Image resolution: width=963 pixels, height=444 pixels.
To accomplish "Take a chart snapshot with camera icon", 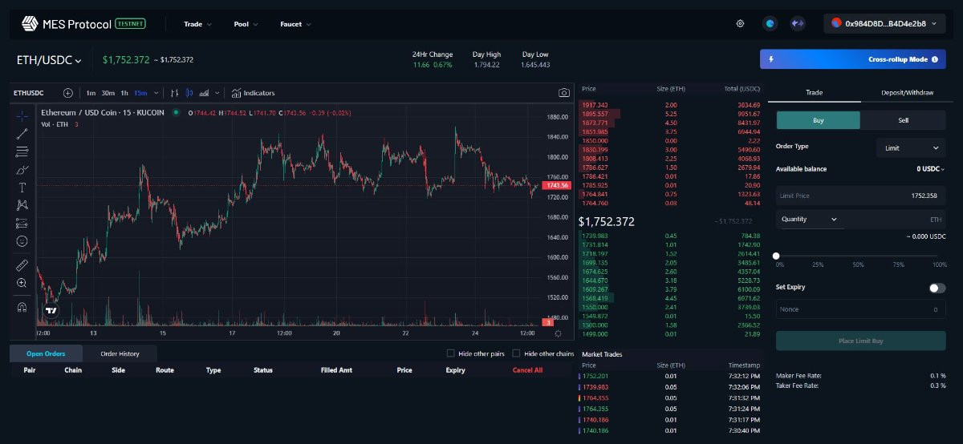I will click(563, 93).
